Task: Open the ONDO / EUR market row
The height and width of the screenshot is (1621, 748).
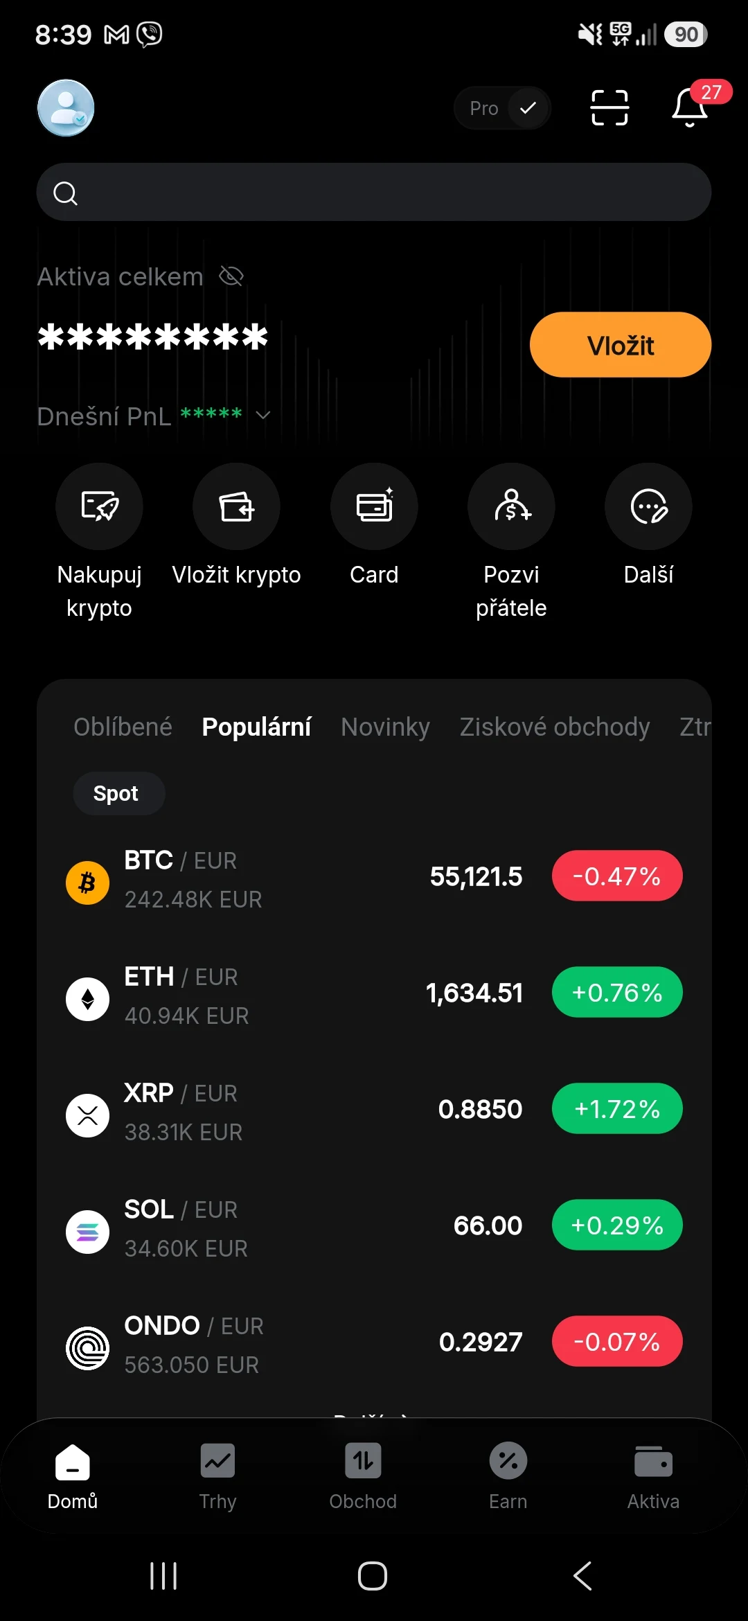Action: [374, 1343]
